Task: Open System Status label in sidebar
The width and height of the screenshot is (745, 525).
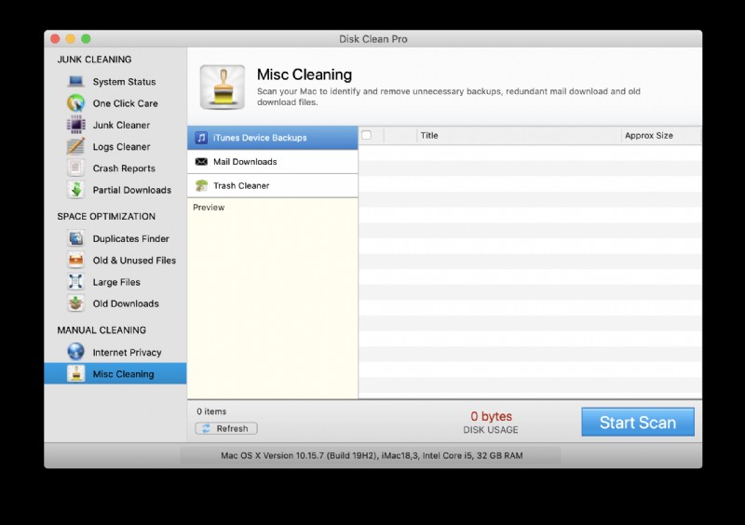Action: coord(124,82)
